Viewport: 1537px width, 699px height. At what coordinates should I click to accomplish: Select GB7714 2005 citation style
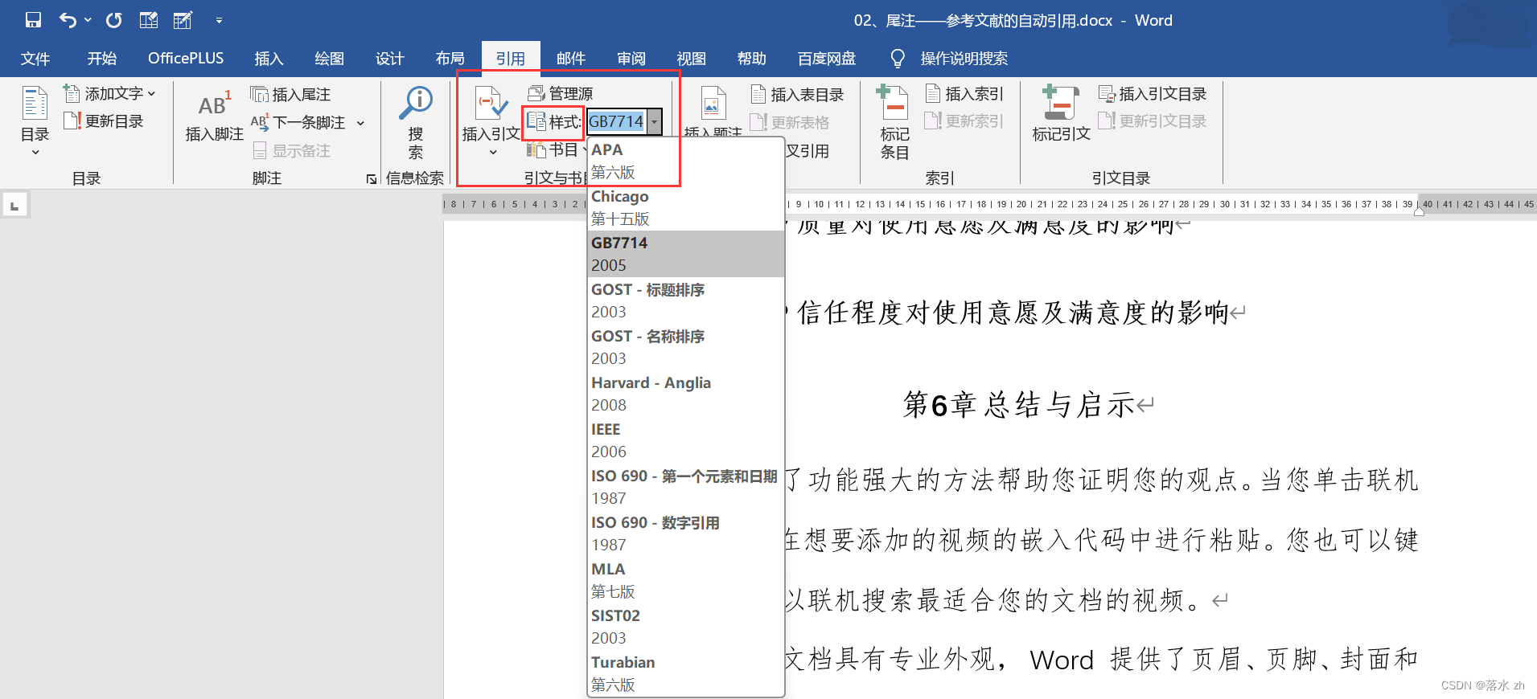(686, 254)
